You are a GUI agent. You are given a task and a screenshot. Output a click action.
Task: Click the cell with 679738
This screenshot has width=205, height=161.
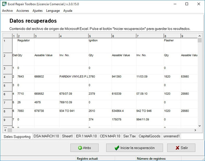(x=47, y=113)
